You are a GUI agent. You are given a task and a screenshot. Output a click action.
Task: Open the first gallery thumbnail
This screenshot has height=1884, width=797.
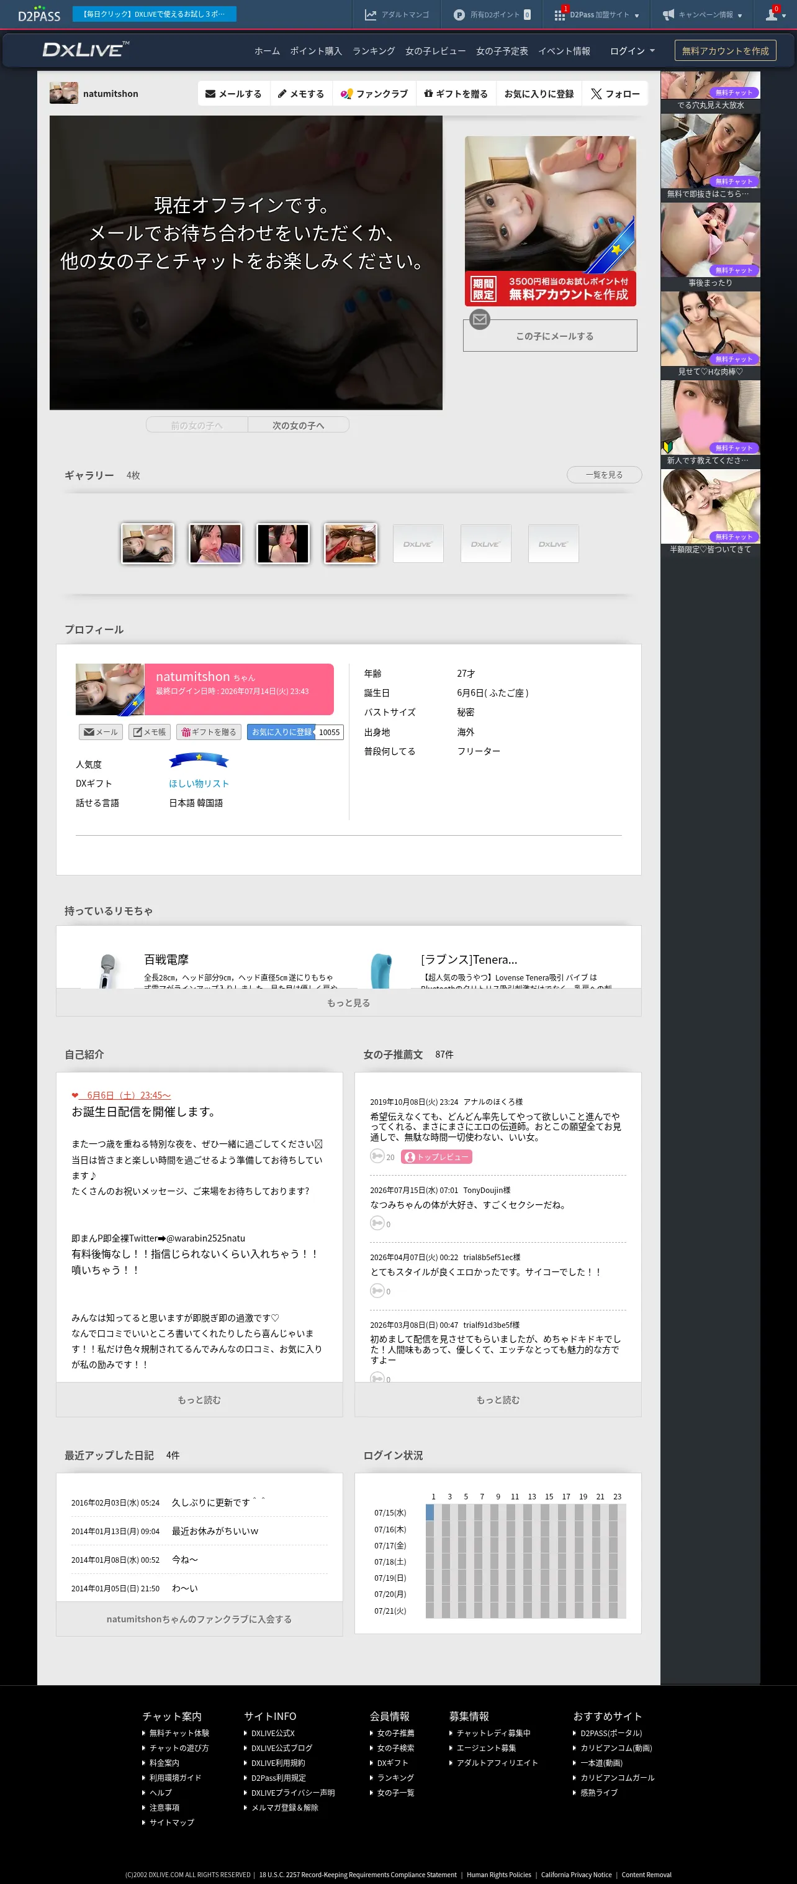click(x=148, y=544)
